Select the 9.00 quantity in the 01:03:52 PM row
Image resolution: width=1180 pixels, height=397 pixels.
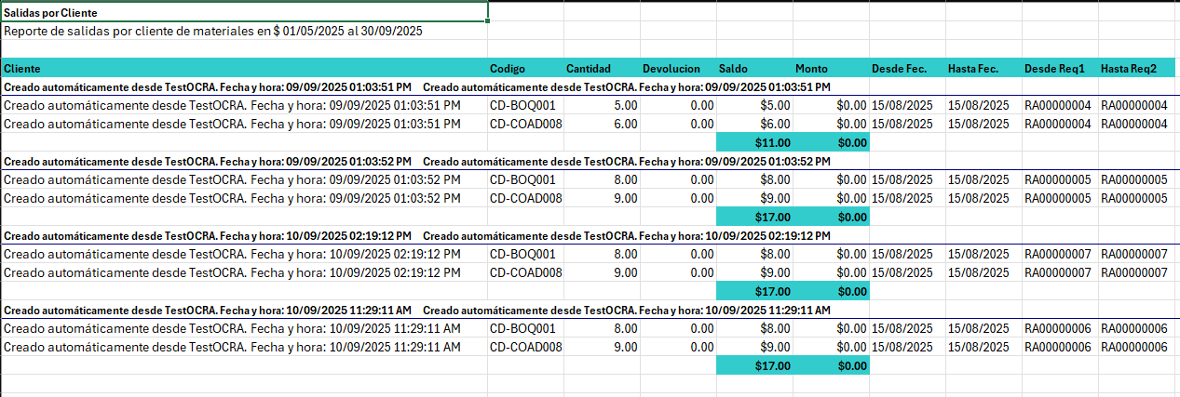602,198
